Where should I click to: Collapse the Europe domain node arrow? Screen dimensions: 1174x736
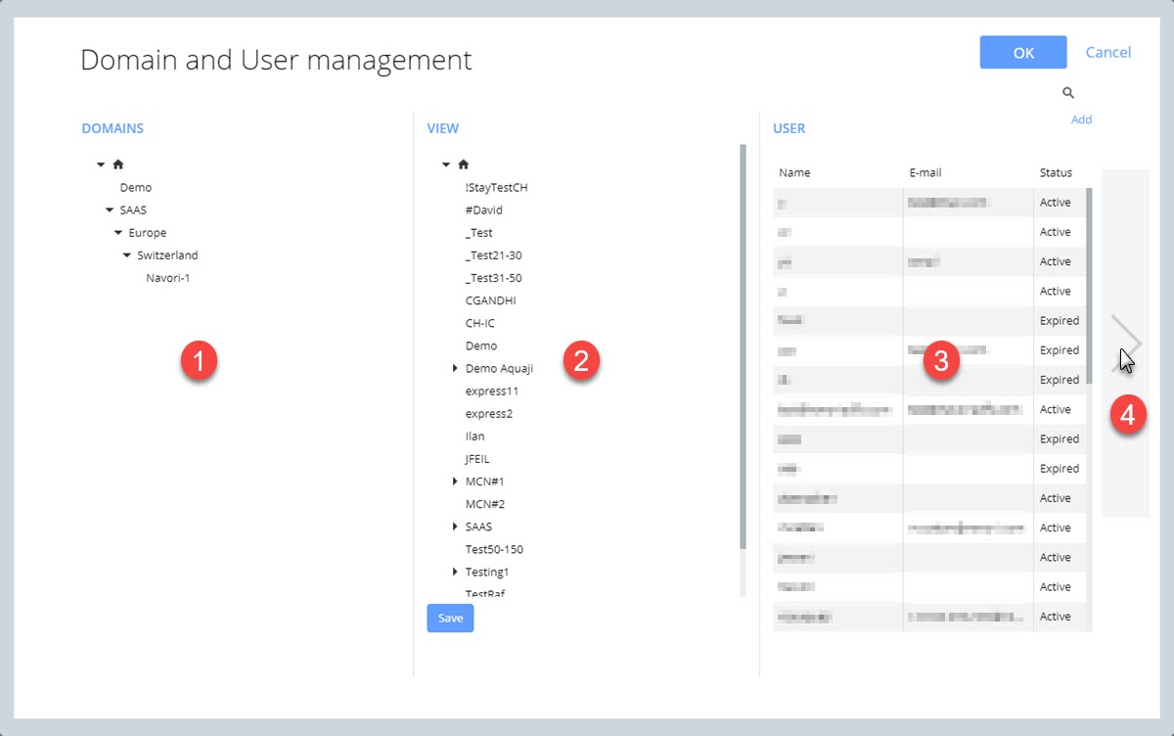pos(118,233)
